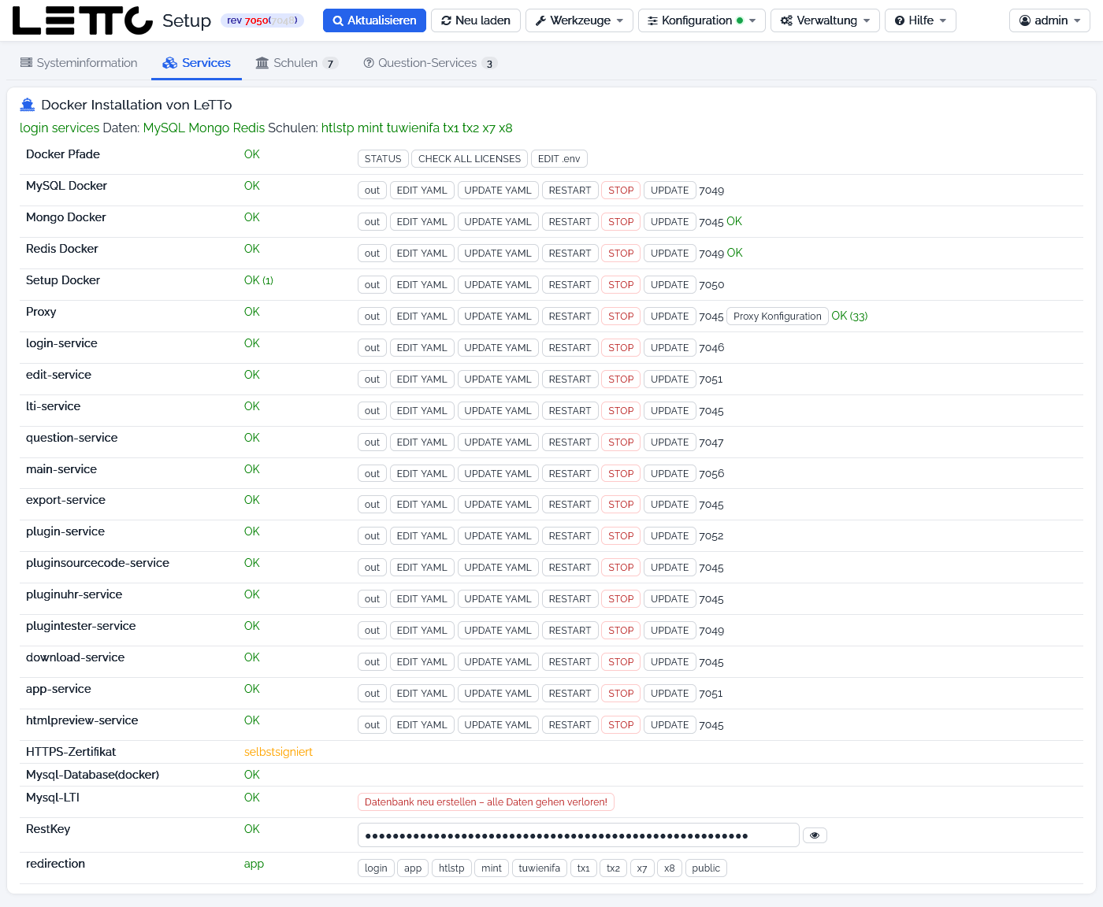Click EDIT YAML for main-service

point(422,474)
